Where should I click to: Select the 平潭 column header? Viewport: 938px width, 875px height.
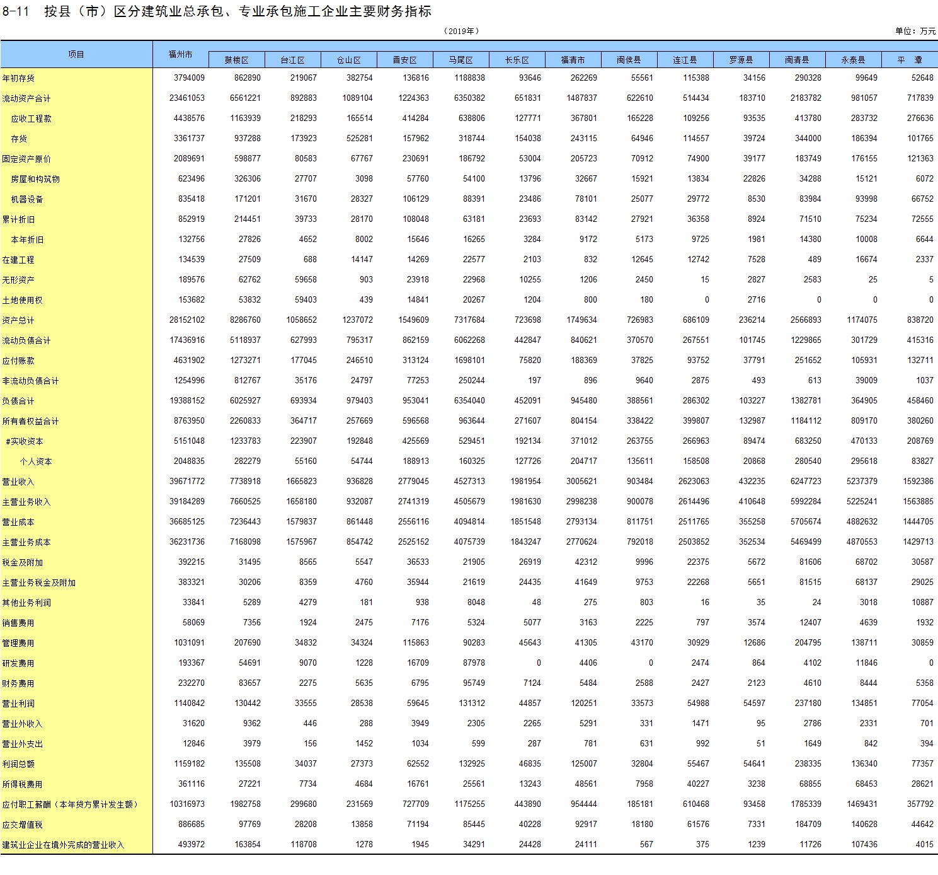tap(910, 60)
